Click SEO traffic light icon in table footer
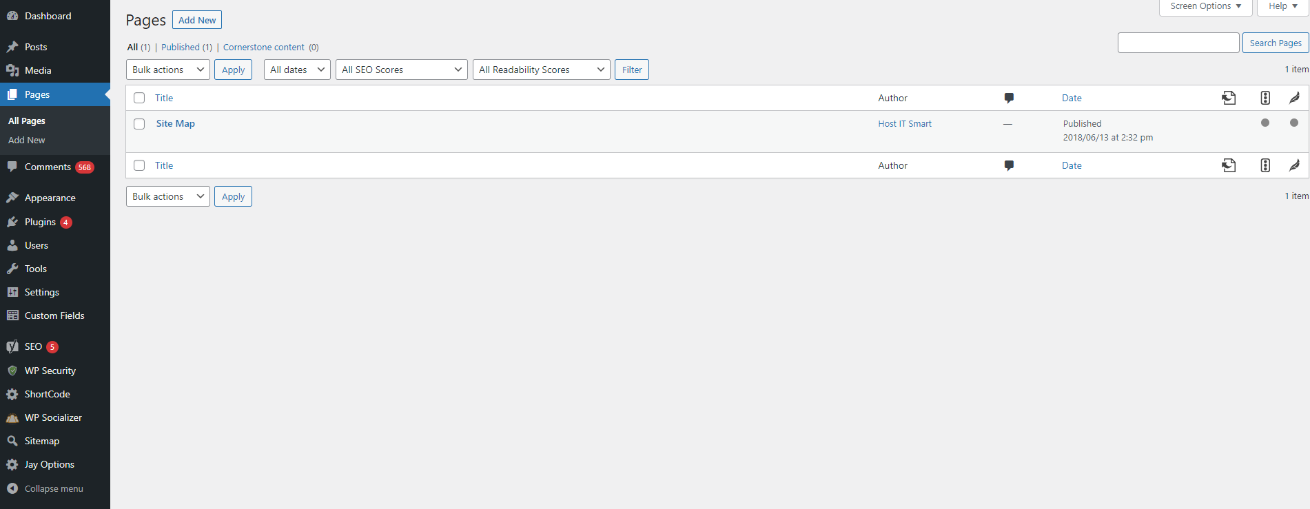 (1265, 165)
